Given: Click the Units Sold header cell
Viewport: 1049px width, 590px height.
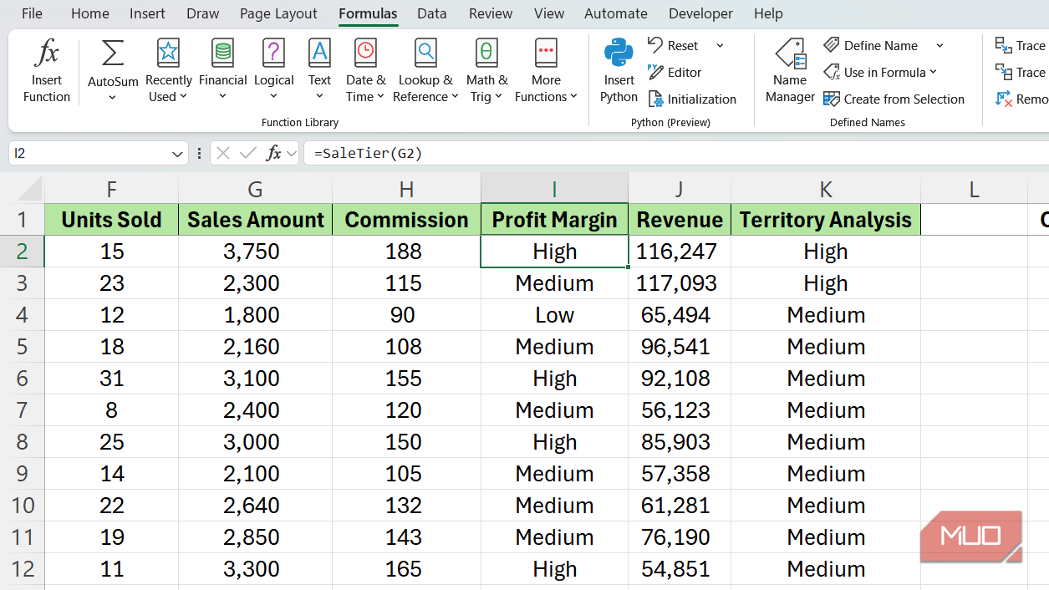Looking at the screenshot, I should (x=111, y=220).
